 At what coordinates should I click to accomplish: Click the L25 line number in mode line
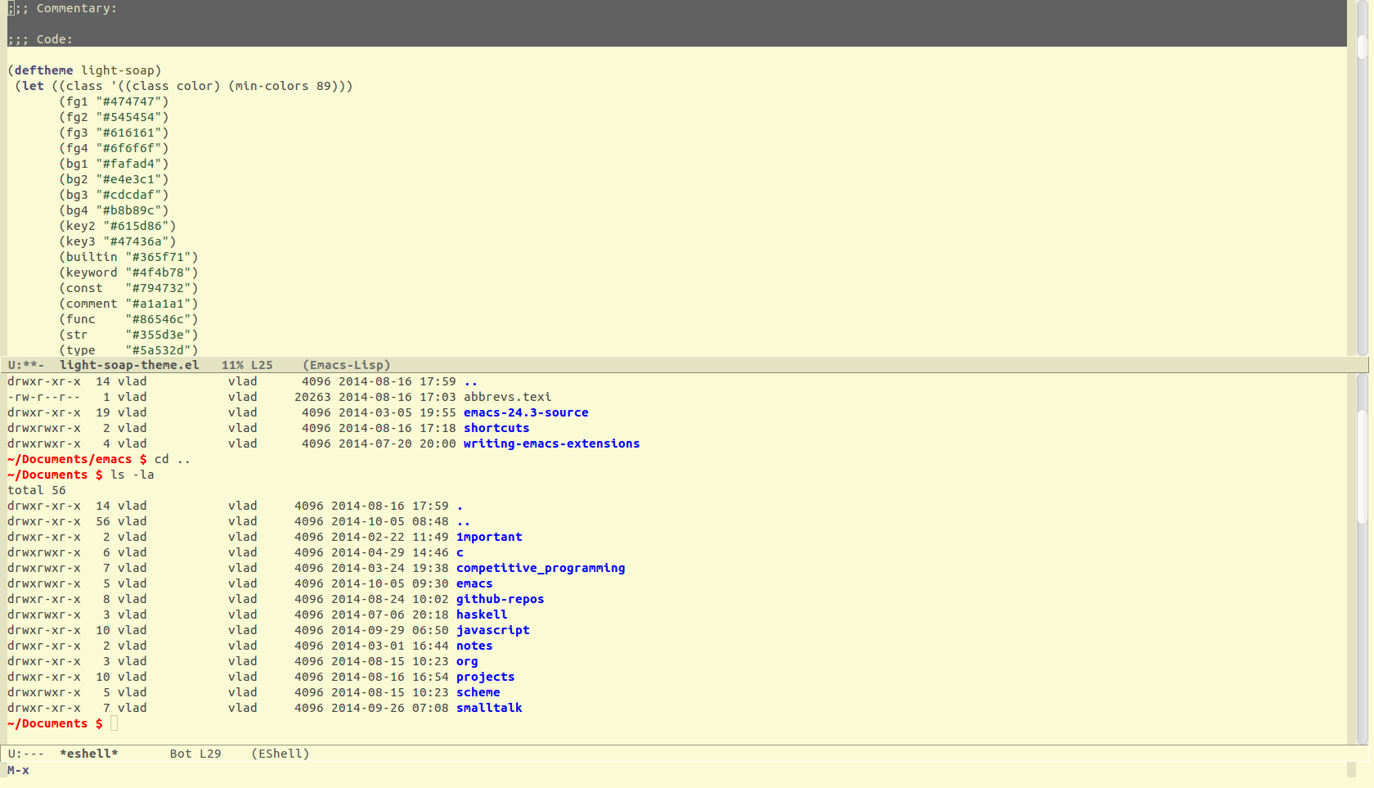262,365
